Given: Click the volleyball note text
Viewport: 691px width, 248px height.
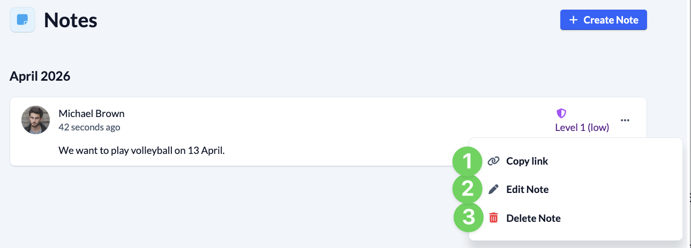Looking at the screenshot, I should (x=141, y=150).
